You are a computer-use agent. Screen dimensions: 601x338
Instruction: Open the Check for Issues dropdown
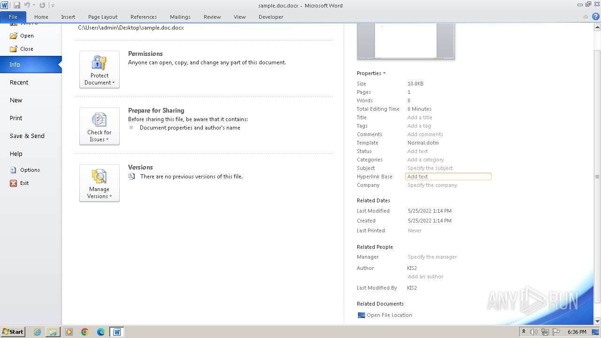pyautogui.click(x=100, y=126)
